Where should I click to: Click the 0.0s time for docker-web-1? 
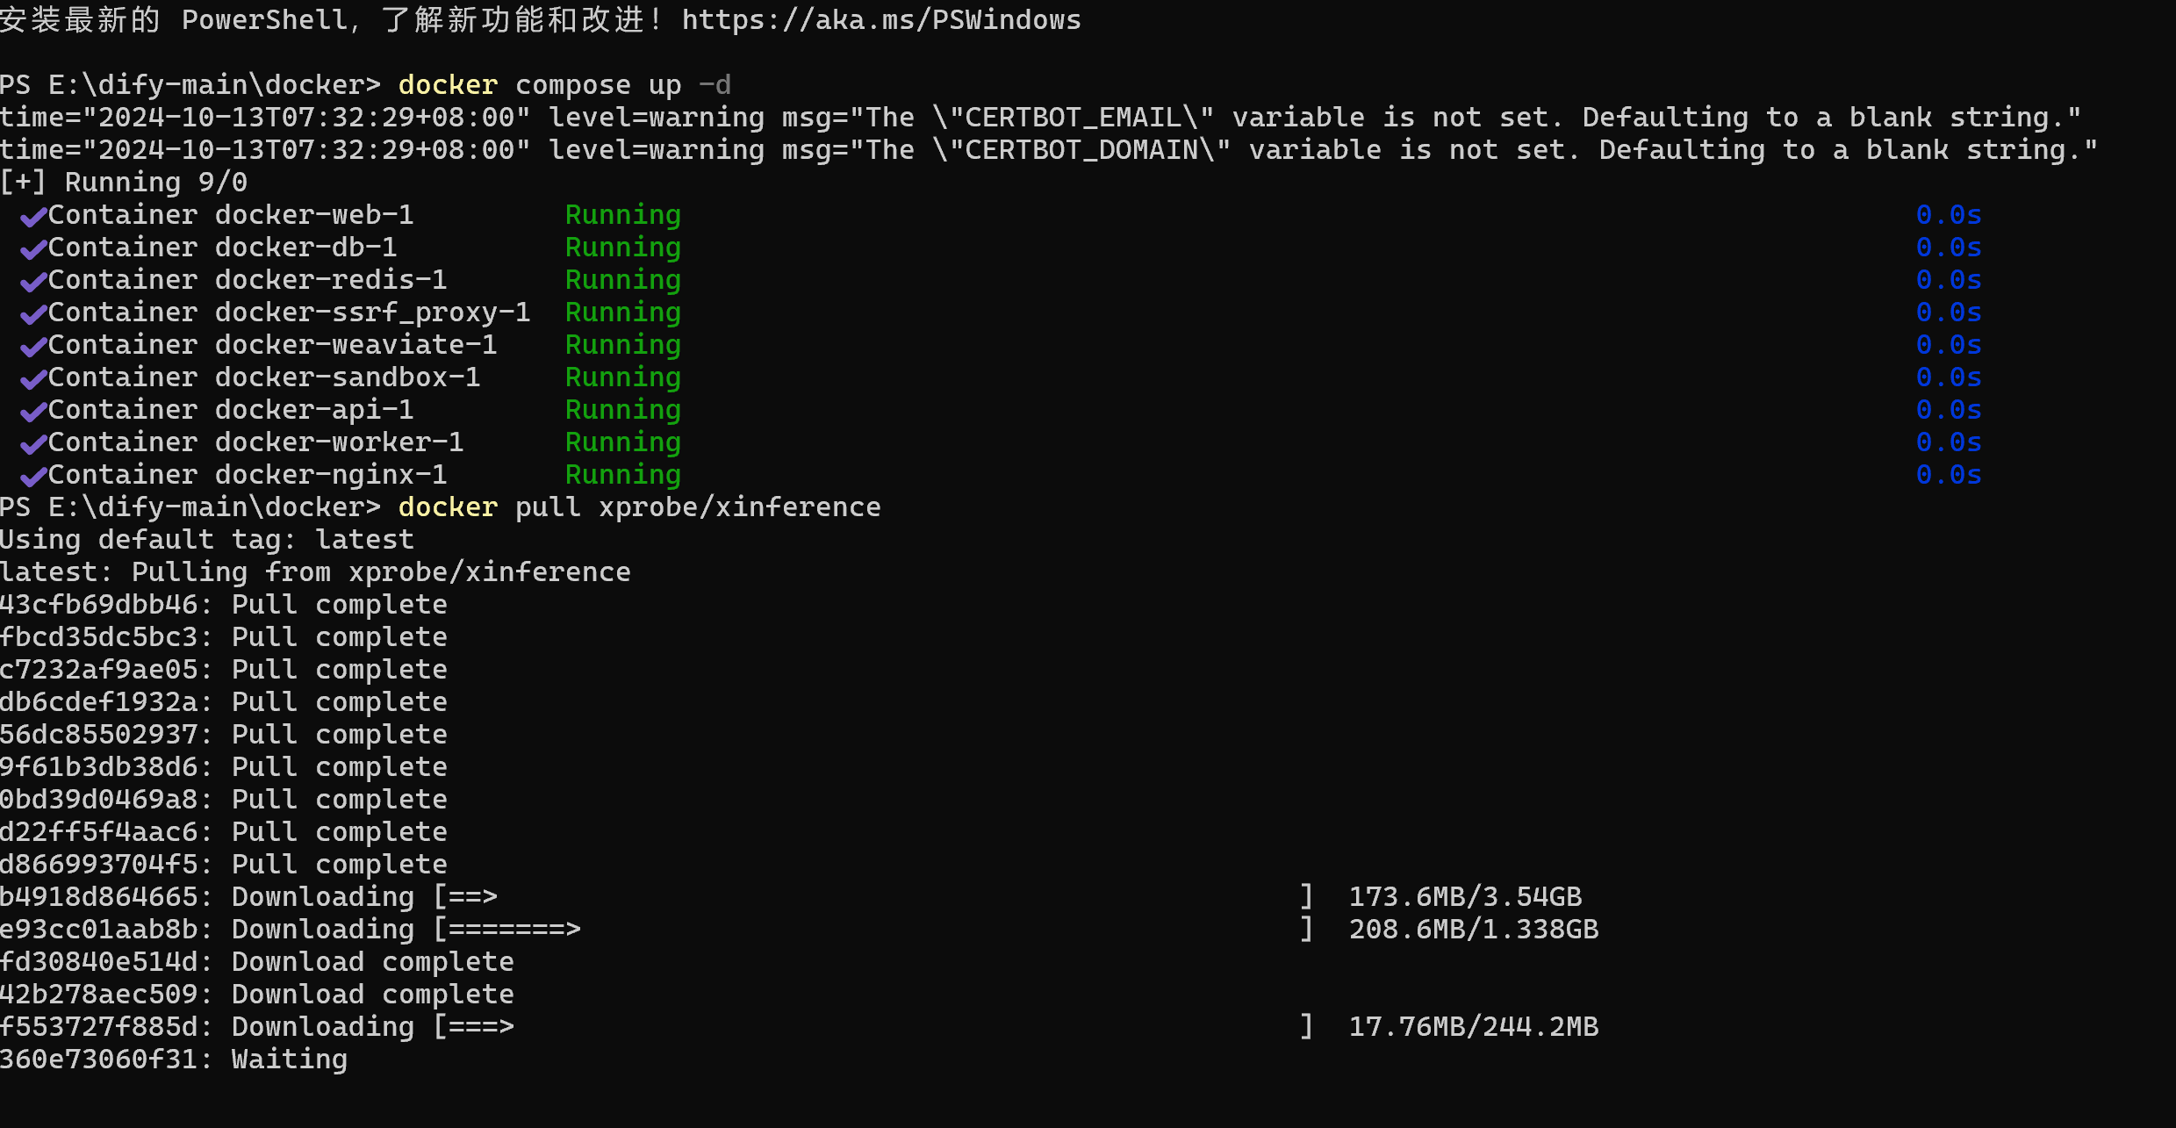coord(1948,215)
